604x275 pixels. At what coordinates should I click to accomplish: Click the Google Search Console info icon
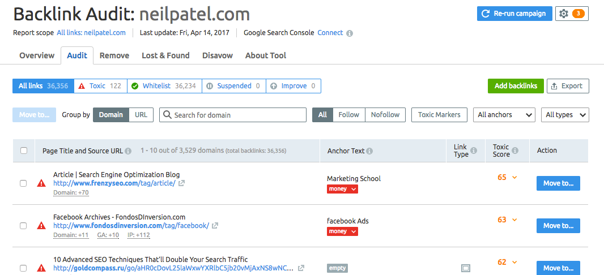pyautogui.click(x=350, y=33)
